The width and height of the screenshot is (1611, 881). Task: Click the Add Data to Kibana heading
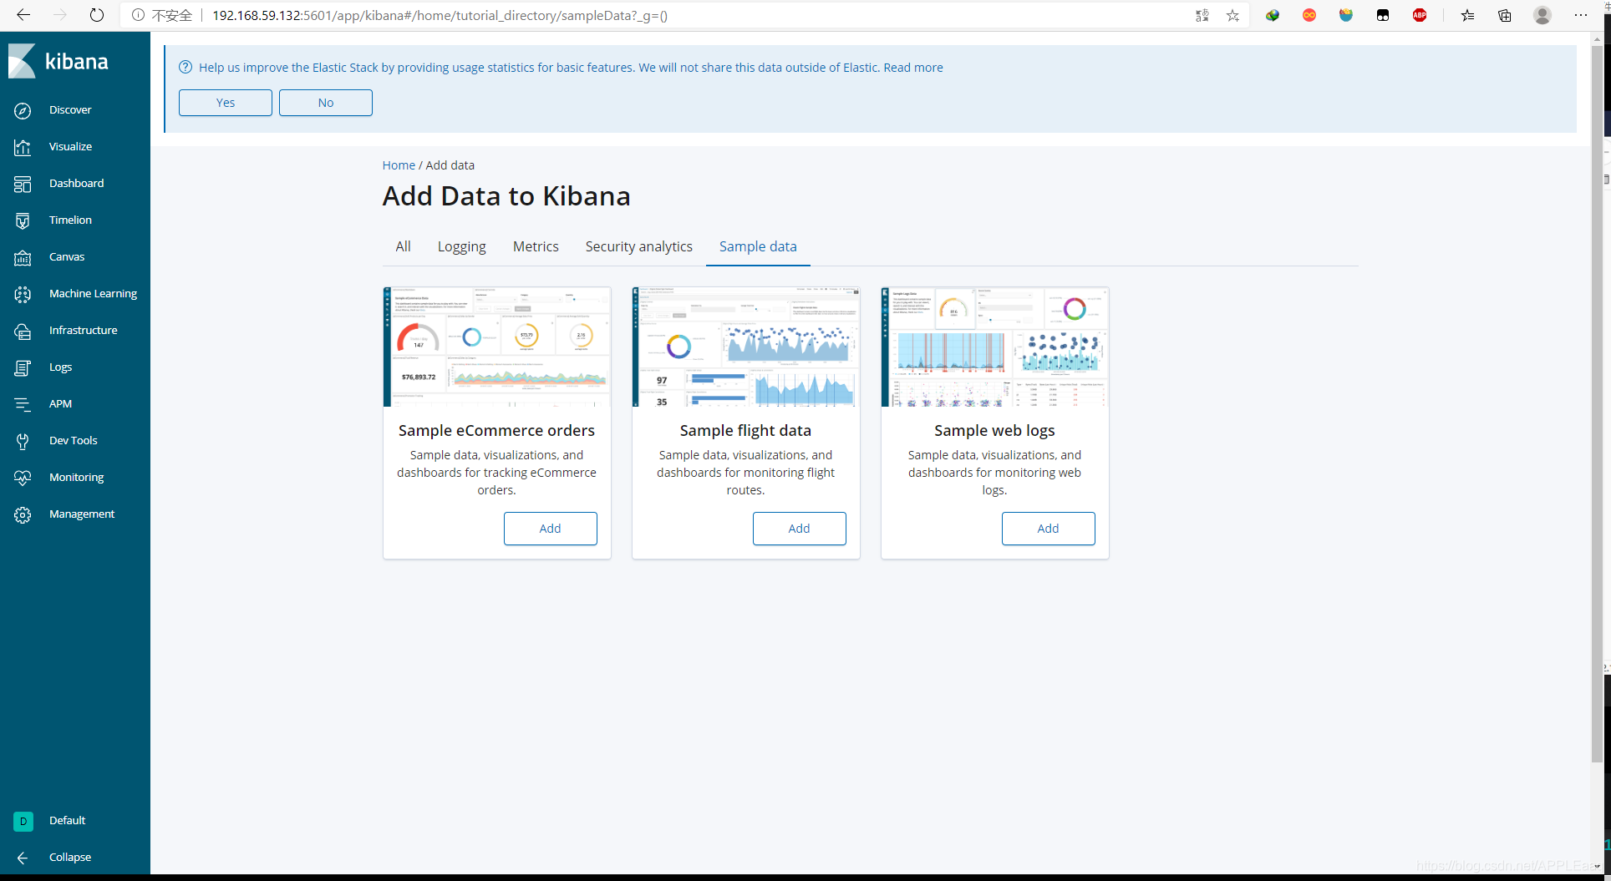click(x=506, y=196)
